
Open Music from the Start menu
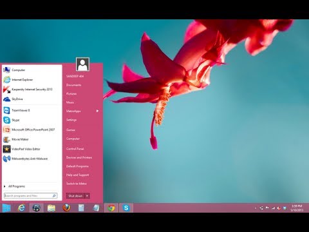pos(70,102)
